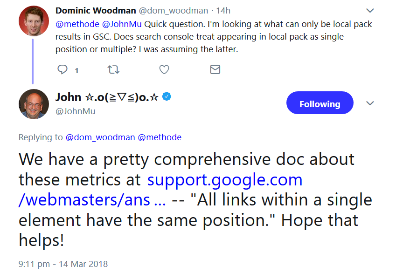Click the 9:11 pm - 14 Mar 2018 timestamp
The image size is (396, 273).
pos(63,264)
